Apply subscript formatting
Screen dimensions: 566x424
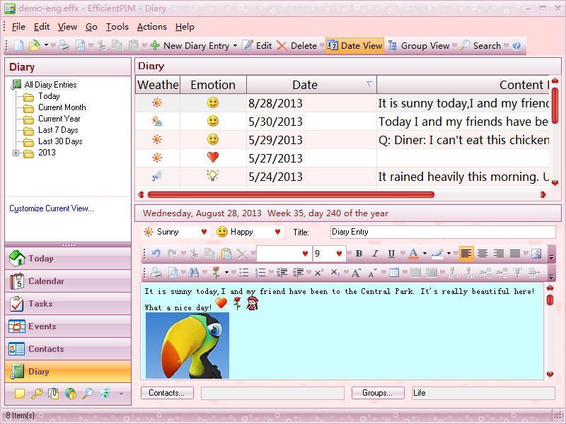335,273
